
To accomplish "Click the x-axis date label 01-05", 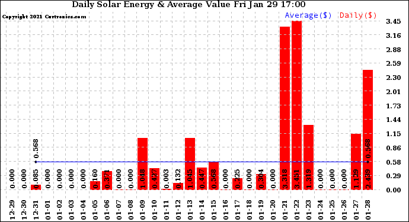I will click(95, 210).
